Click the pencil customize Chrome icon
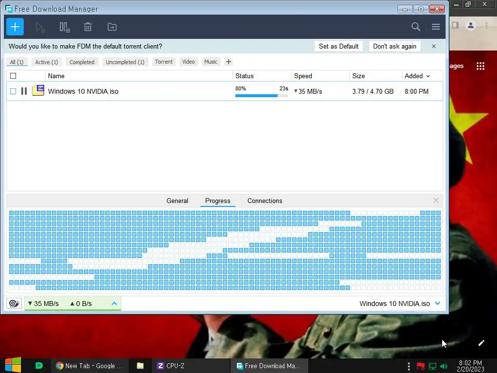This screenshot has width=497, height=373. click(x=481, y=343)
